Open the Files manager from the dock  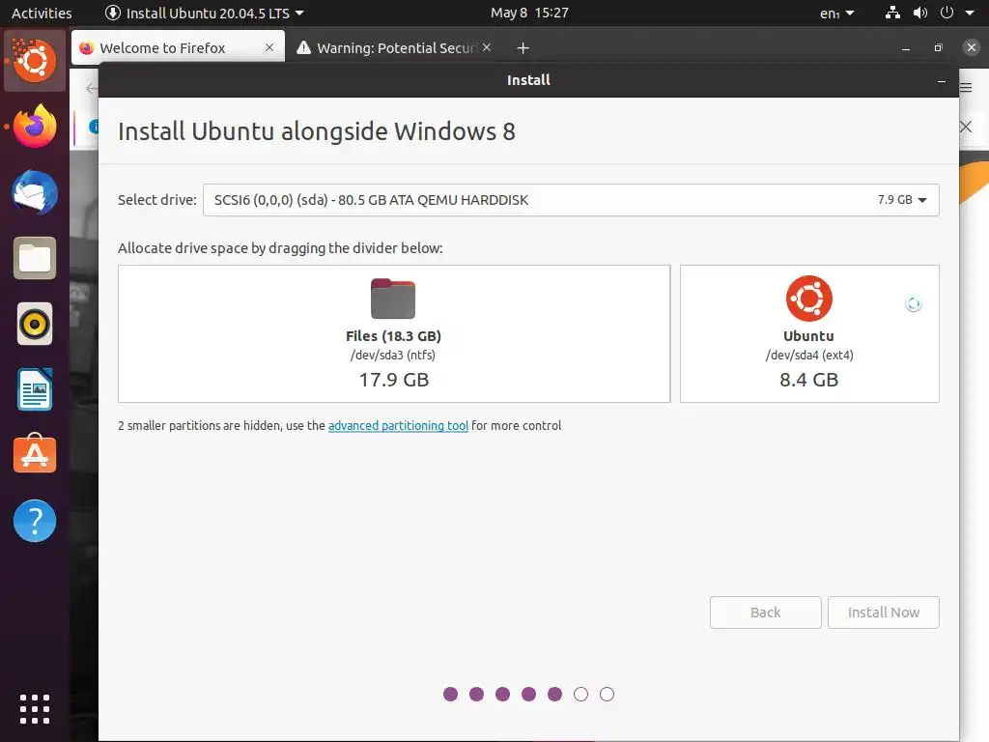tap(35, 258)
